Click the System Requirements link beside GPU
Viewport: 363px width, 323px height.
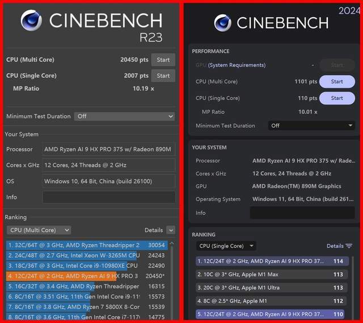click(237, 65)
